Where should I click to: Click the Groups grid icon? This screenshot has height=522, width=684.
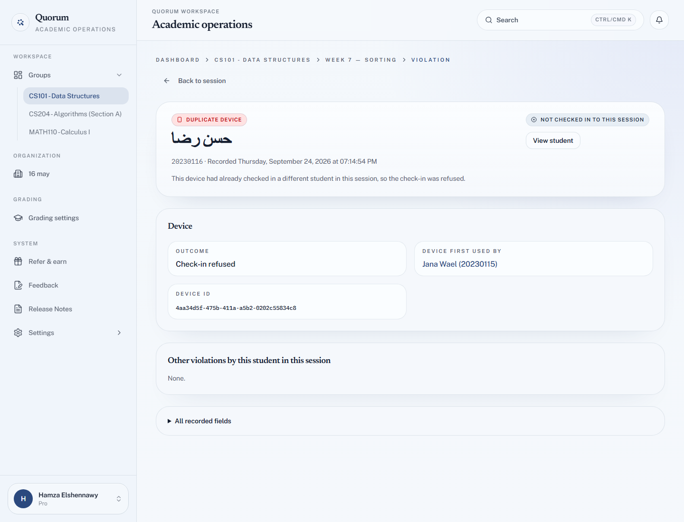coord(18,75)
